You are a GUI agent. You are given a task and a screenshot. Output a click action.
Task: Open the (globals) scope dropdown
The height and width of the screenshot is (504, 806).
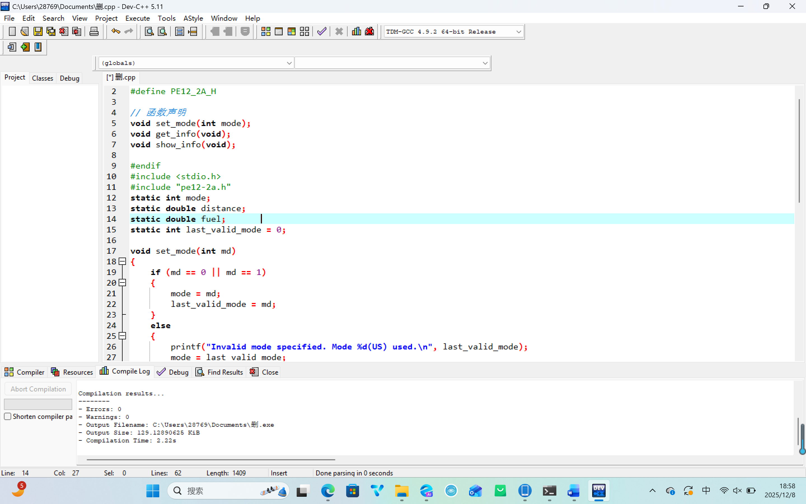289,63
